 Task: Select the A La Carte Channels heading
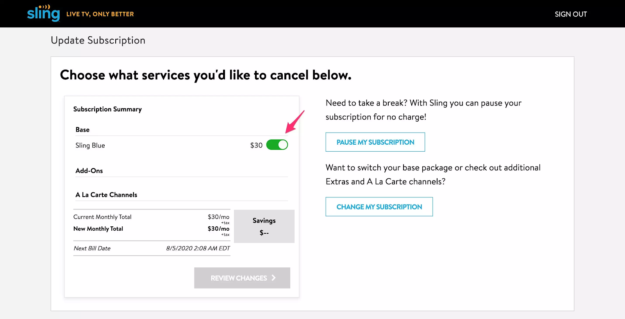tap(106, 195)
